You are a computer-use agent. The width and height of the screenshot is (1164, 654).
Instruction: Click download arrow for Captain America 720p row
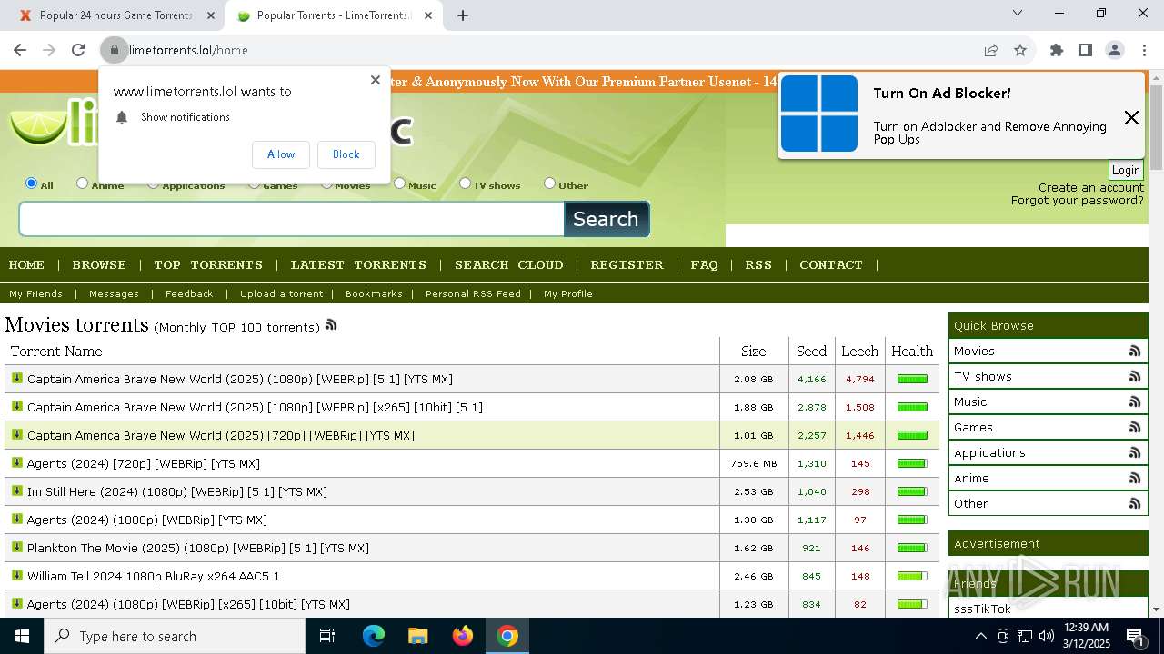[16, 434]
